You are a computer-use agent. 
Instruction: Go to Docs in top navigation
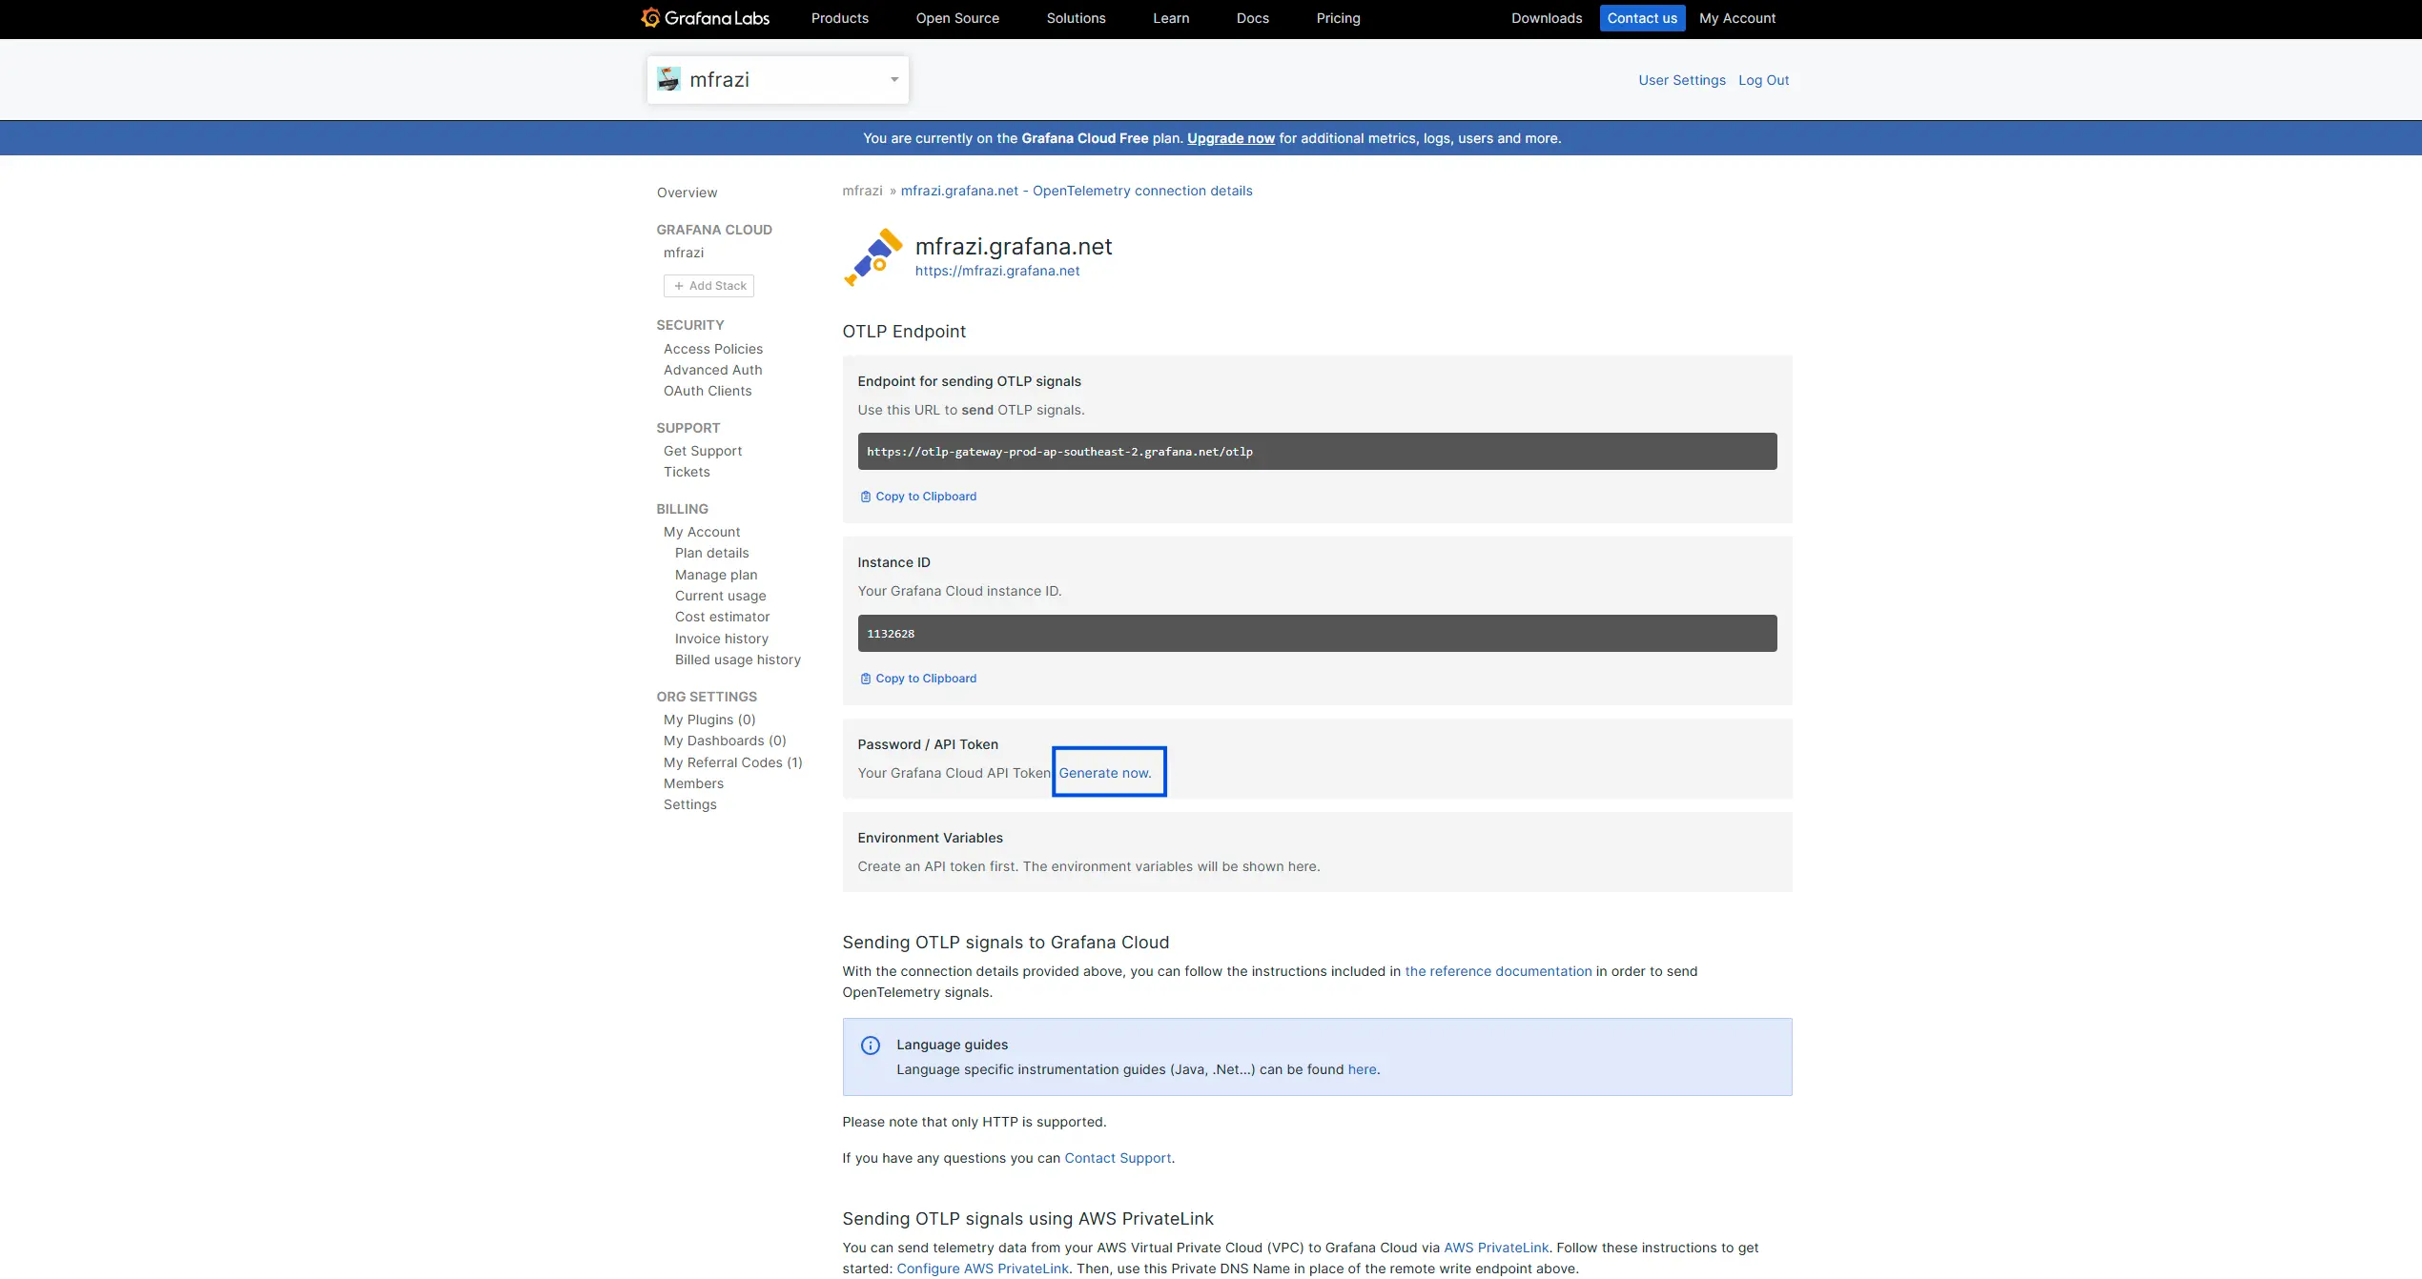(x=1253, y=18)
